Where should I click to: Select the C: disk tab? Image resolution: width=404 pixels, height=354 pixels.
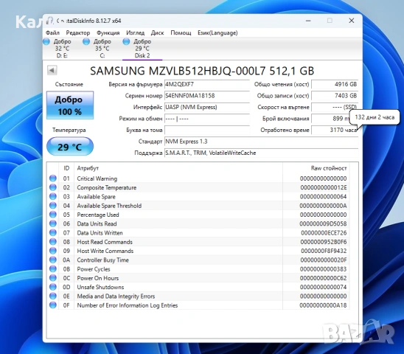[102, 49]
